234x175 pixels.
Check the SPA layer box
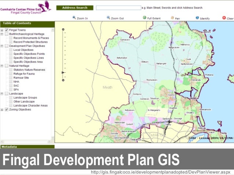pyautogui.click(x=11, y=90)
